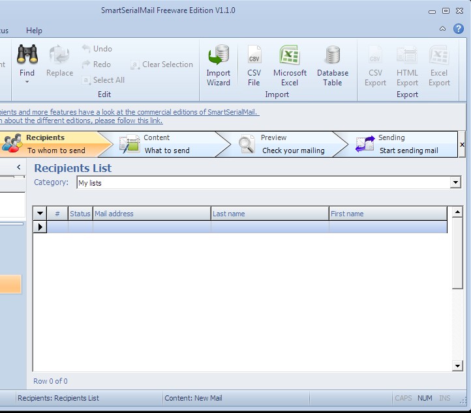
Task: Expand the Category dropdown for My lists
Action: point(455,183)
